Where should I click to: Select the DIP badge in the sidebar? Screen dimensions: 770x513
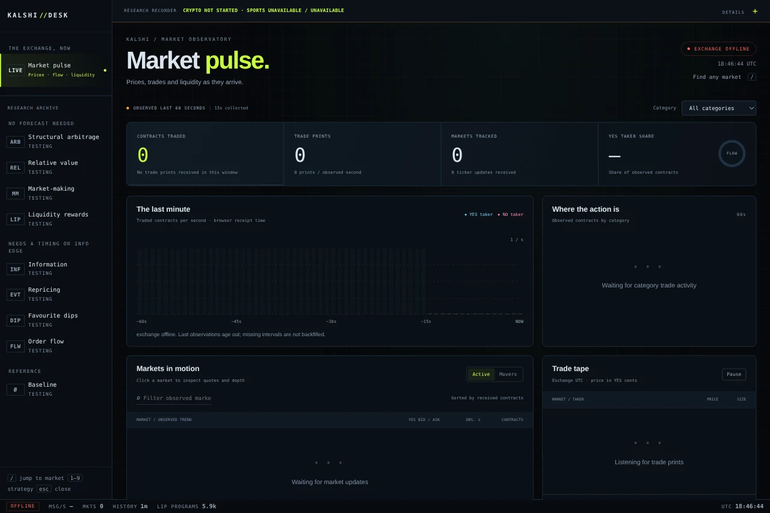click(x=16, y=321)
